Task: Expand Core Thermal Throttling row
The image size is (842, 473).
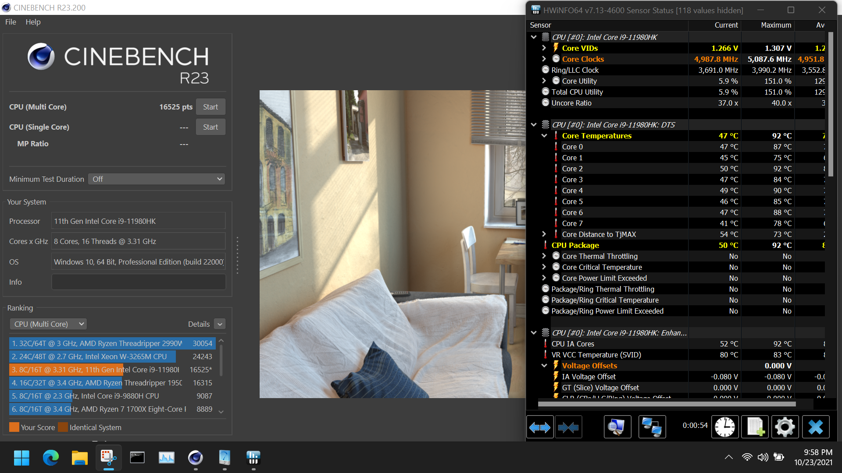Action: (x=544, y=256)
